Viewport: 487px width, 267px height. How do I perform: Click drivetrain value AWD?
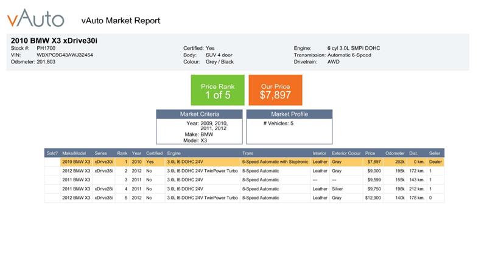tap(333, 62)
